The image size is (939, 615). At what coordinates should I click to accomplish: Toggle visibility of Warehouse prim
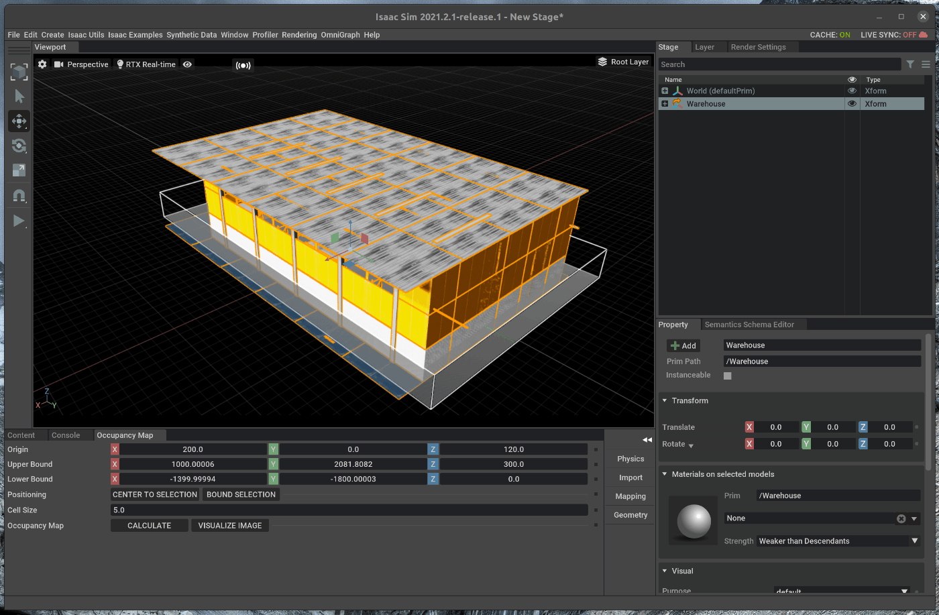[852, 103]
